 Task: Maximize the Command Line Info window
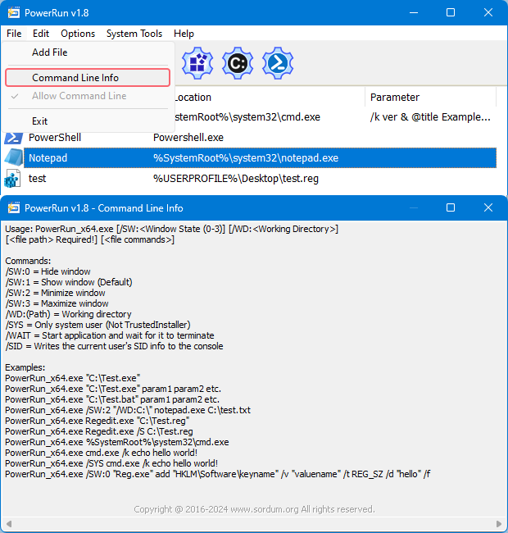pyautogui.click(x=451, y=208)
